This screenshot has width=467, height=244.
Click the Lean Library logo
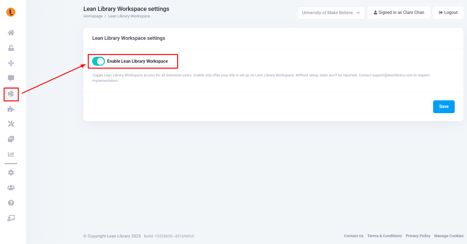tap(11, 12)
